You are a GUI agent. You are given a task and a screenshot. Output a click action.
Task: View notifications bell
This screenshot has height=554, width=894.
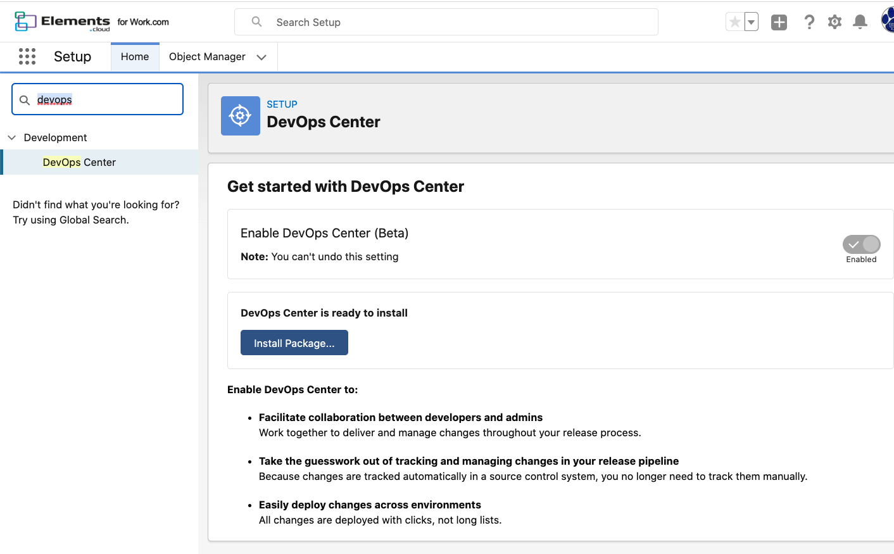click(860, 22)
